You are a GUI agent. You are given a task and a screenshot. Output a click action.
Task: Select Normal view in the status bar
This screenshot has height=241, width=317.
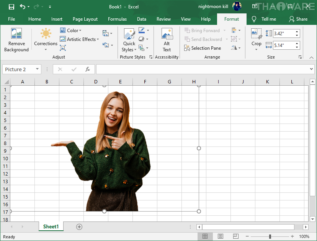point(205,236)
